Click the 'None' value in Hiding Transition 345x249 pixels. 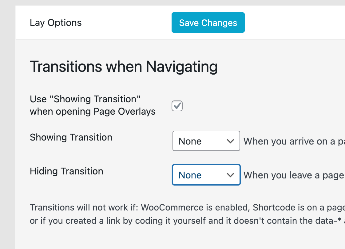tap(190, 175)
